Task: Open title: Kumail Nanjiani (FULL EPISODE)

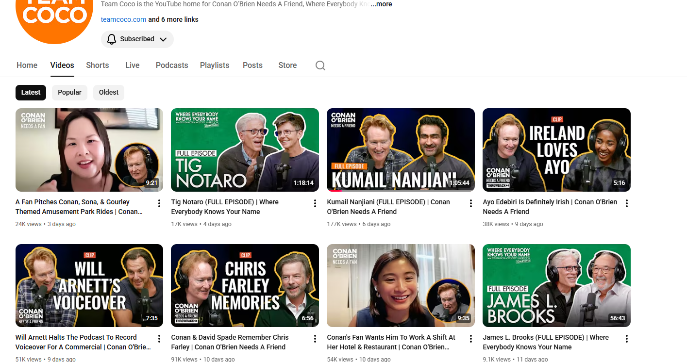Action: point(388,207)
